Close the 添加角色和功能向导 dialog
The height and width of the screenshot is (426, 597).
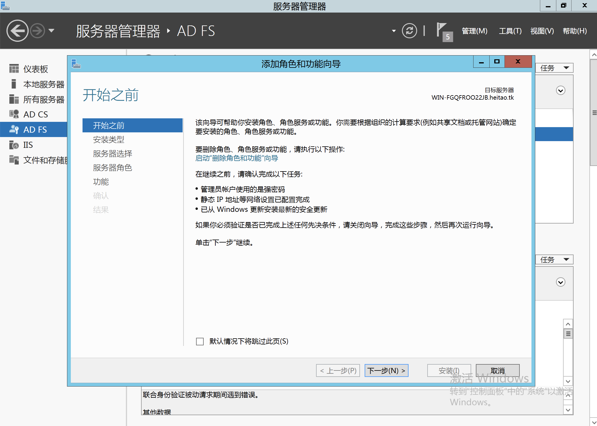(x=518, y=62)
